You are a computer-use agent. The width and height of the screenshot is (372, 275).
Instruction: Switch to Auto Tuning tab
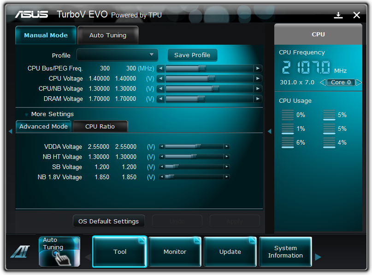point(108,35)
